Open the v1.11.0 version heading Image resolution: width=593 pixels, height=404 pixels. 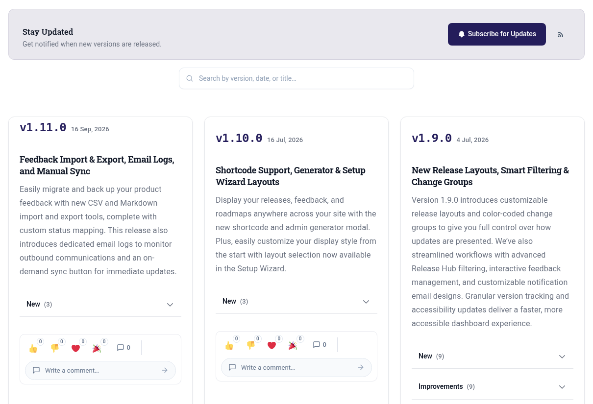click(x=43, y=128)
